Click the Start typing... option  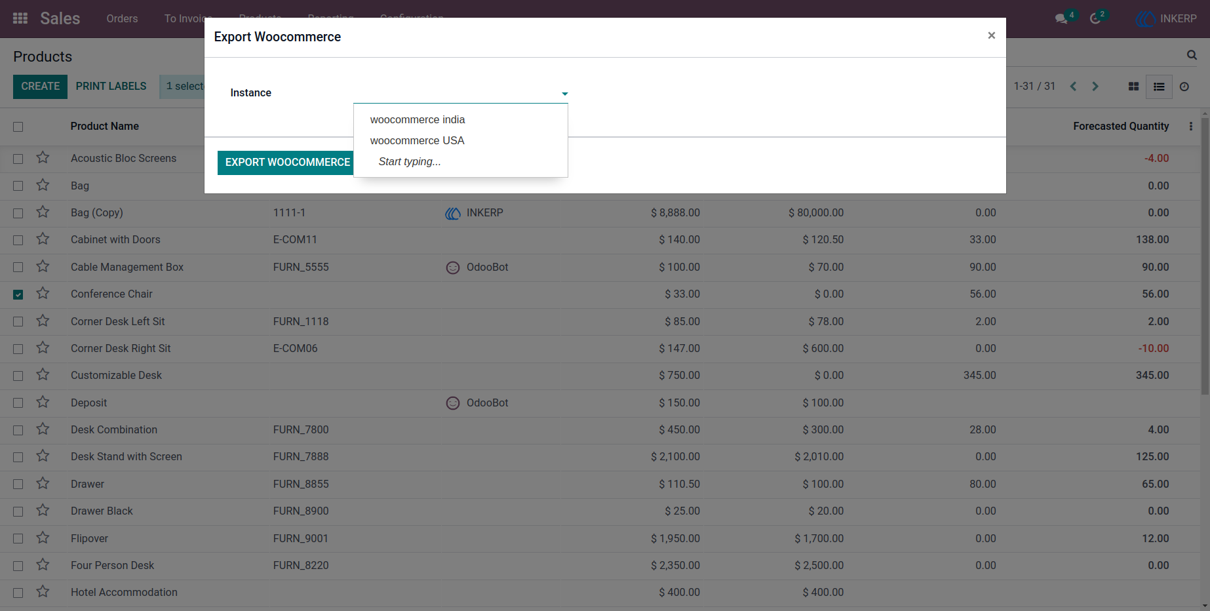click(410, 161)
